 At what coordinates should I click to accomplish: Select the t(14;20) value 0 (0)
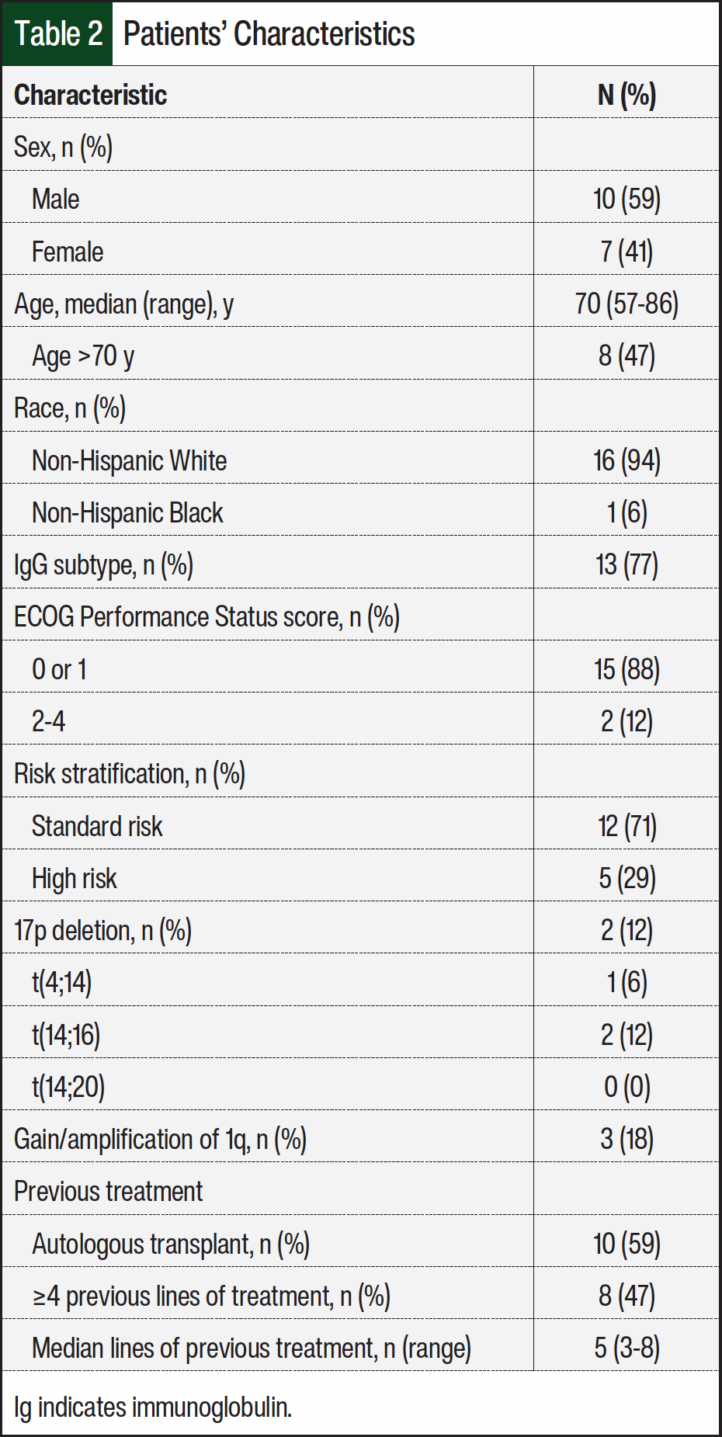point(627,1087)
